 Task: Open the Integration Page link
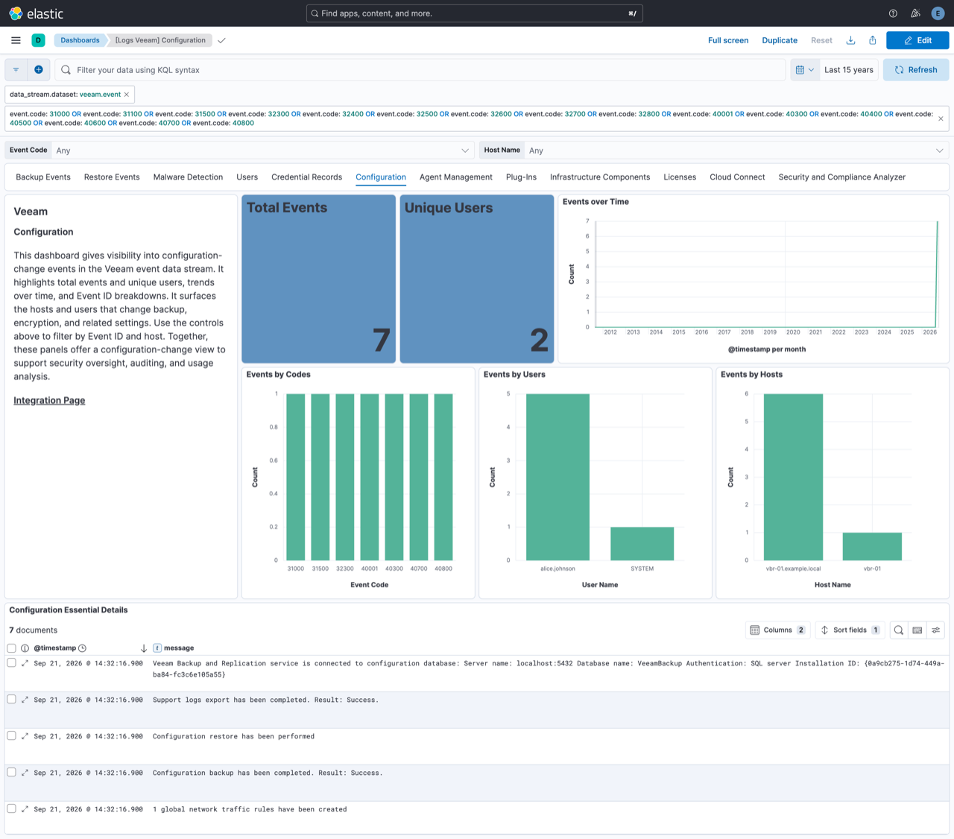(49, 401)
